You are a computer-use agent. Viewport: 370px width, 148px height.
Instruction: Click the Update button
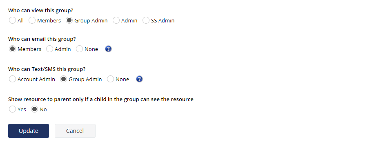coord(29,131)
